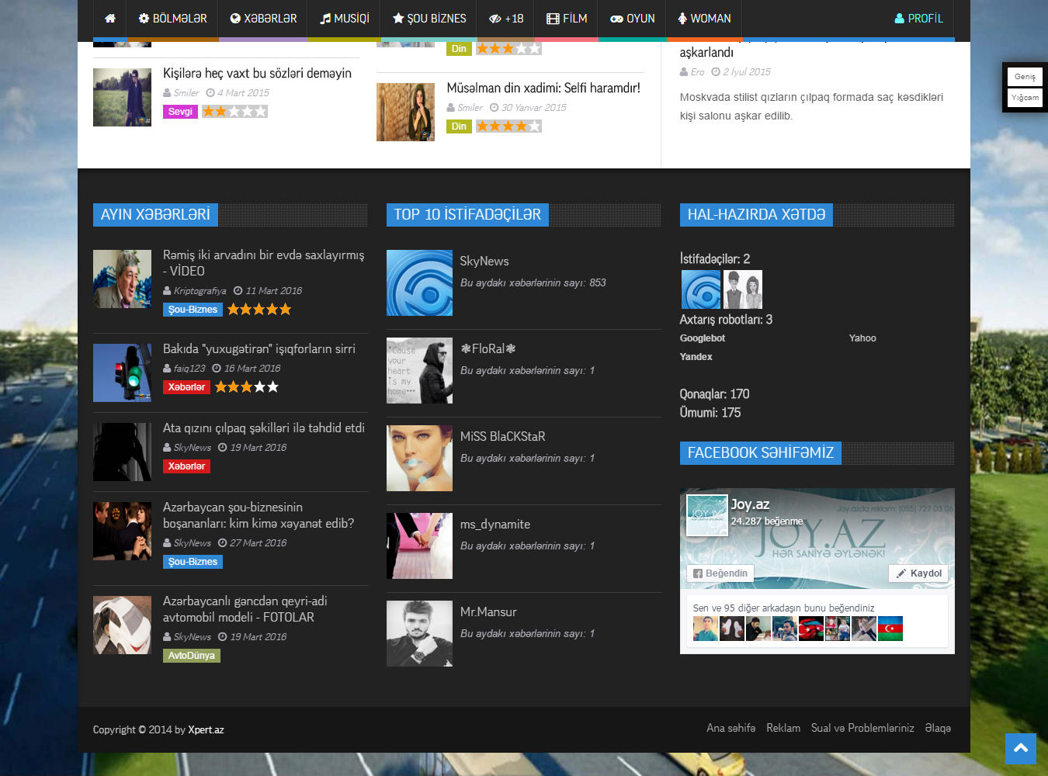The height and width of the screenshot is (776, 1048).
Task: Open the traffic light article thumbnail
Action: 122,372
